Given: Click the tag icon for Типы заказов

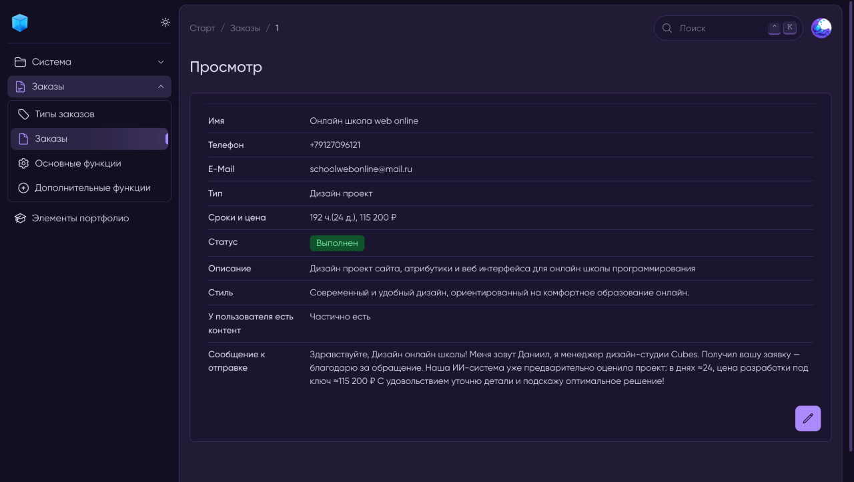Looking at the screenshot, I should click(23, 114).
